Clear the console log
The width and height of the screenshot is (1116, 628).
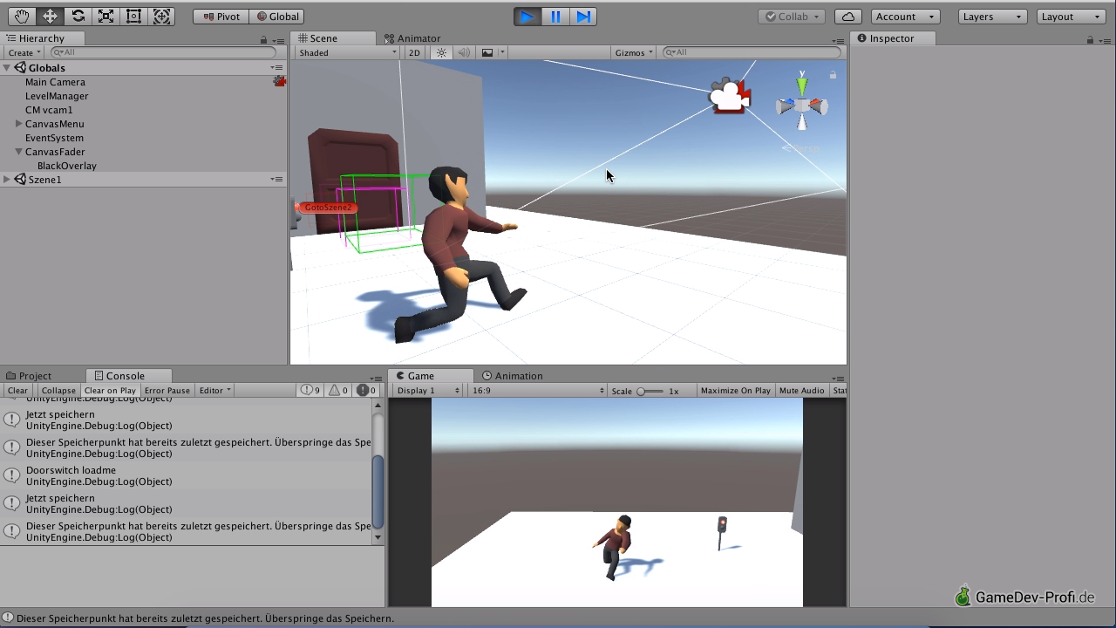tap(17, 391)
